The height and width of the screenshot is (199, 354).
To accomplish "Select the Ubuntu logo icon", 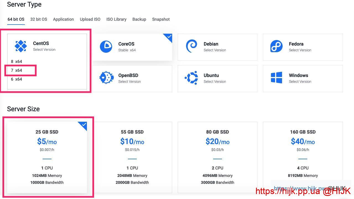I will pos(191,78).
